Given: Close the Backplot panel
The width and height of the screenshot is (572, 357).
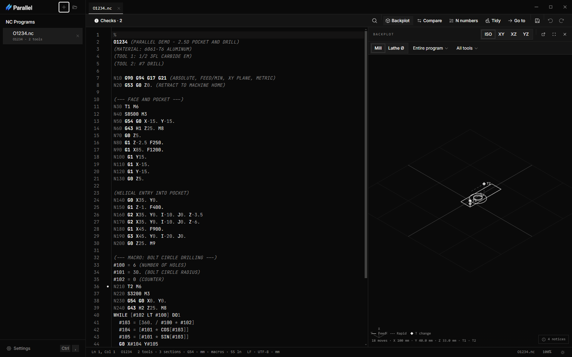Looking at the screenshot, I should click(565, 34).
